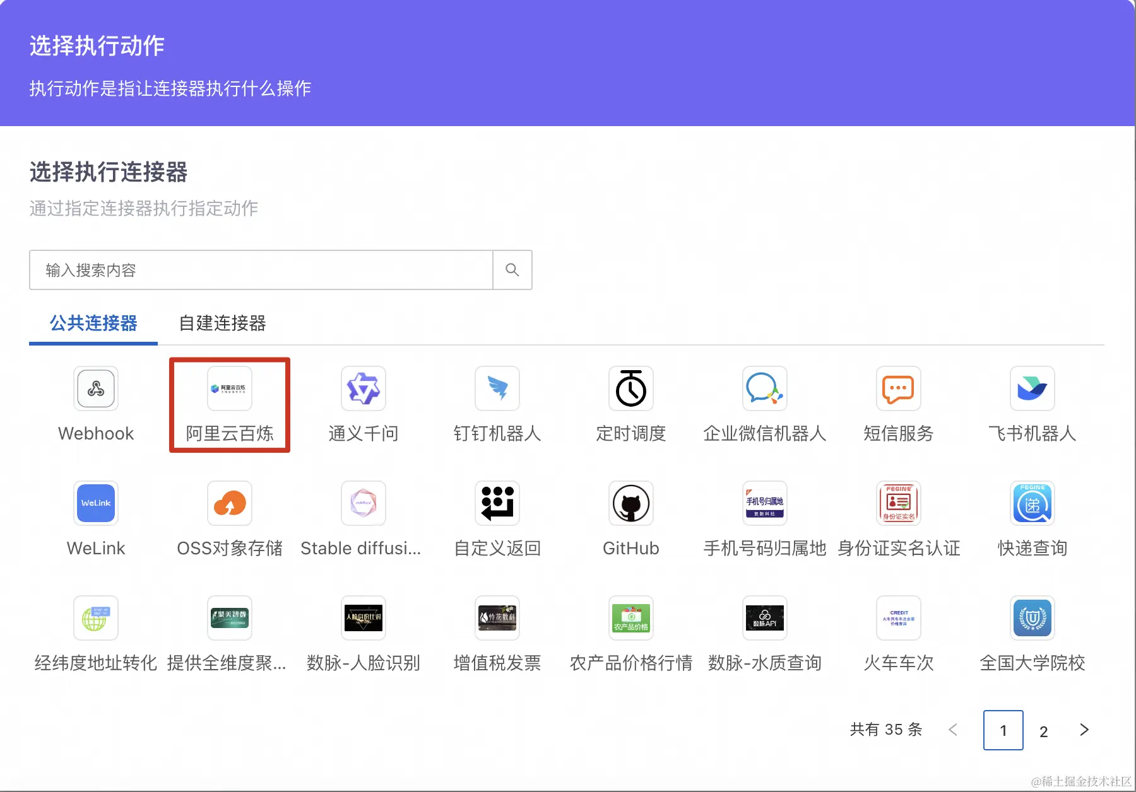Click the WeLink label text
The height and width of the screenshot is (792, 1136).
(96, 549)
